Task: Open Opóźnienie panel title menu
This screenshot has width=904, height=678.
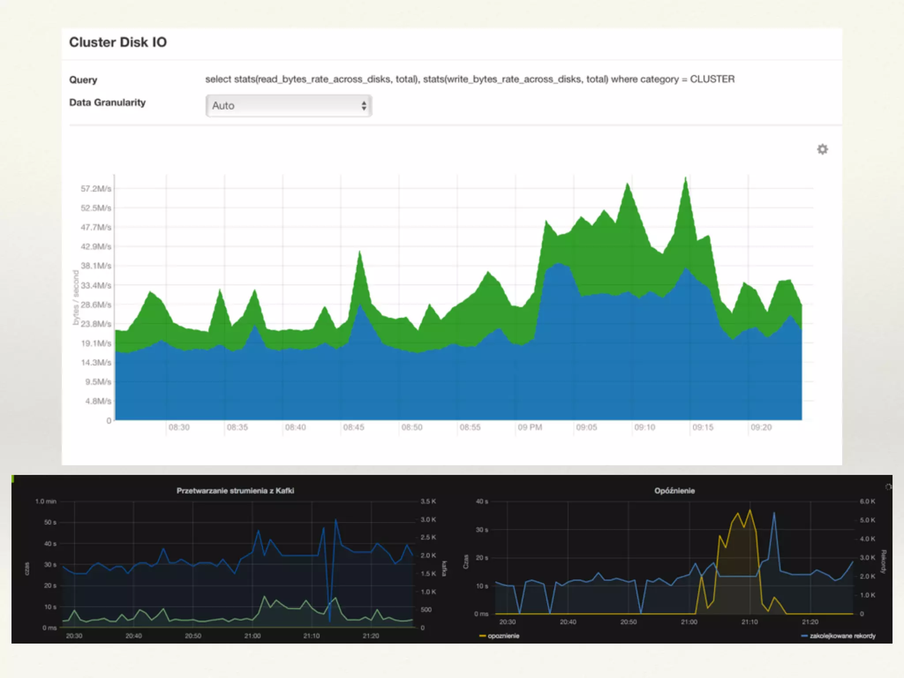Action: pyautogui.click(x=674, y=491)
